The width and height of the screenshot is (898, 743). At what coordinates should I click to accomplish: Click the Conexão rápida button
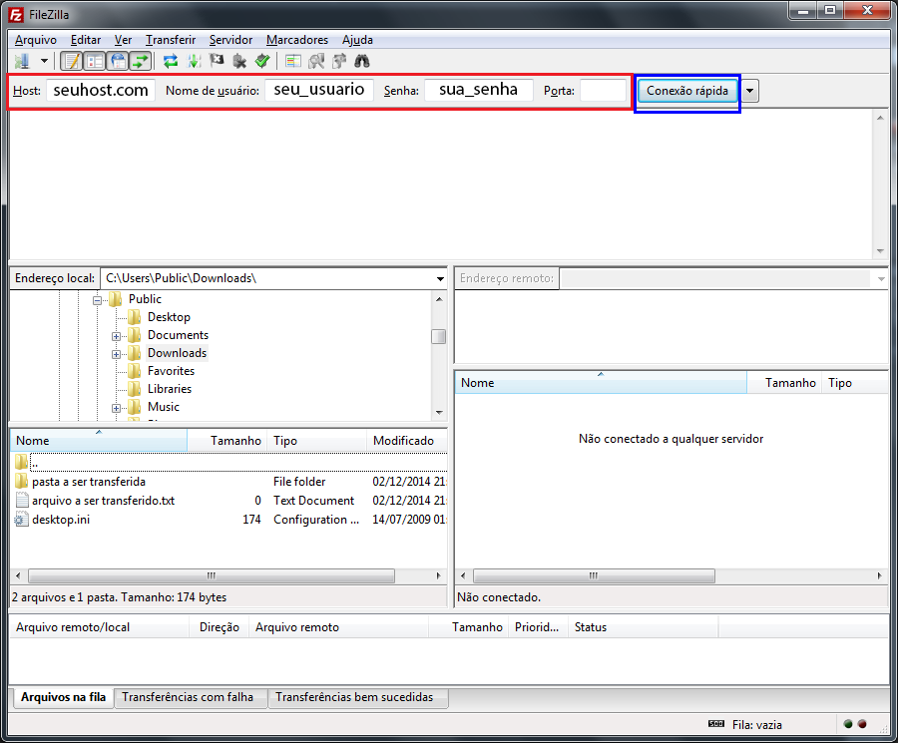click(x=687, y=91)
